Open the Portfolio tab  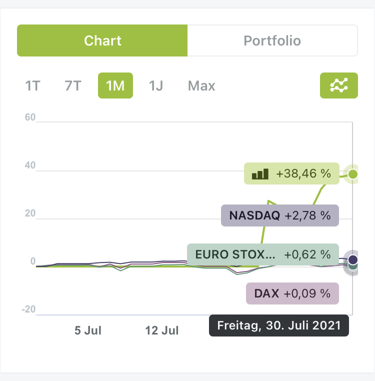(272, 40)
